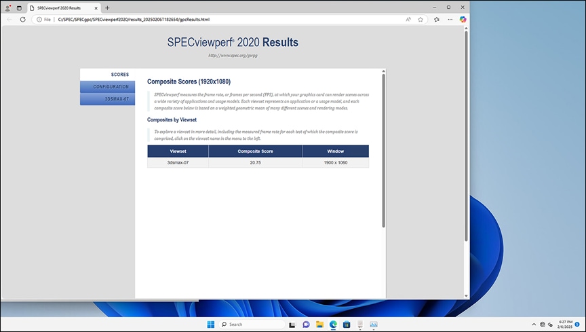Screen dimensions: 586x332
Task: Close the SPECviewperf 2020 Results tab
Action: point(96,8)
